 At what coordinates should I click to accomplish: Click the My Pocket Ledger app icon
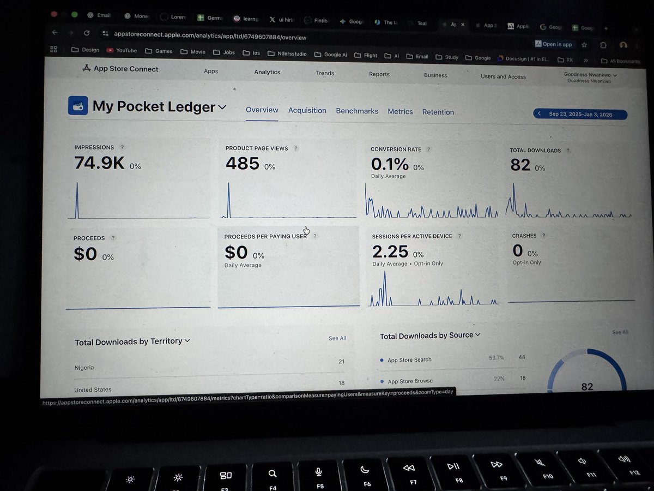78,106
